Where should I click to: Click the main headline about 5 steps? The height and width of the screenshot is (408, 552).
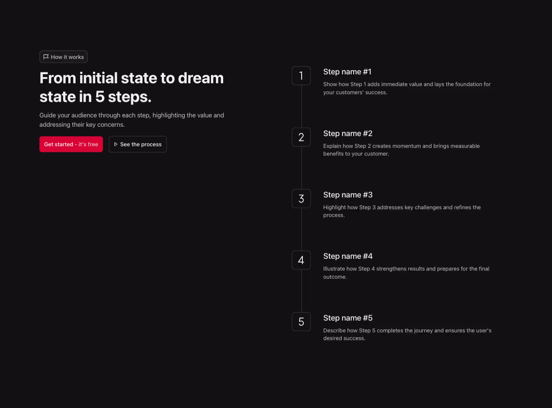(x=131, y=87)
